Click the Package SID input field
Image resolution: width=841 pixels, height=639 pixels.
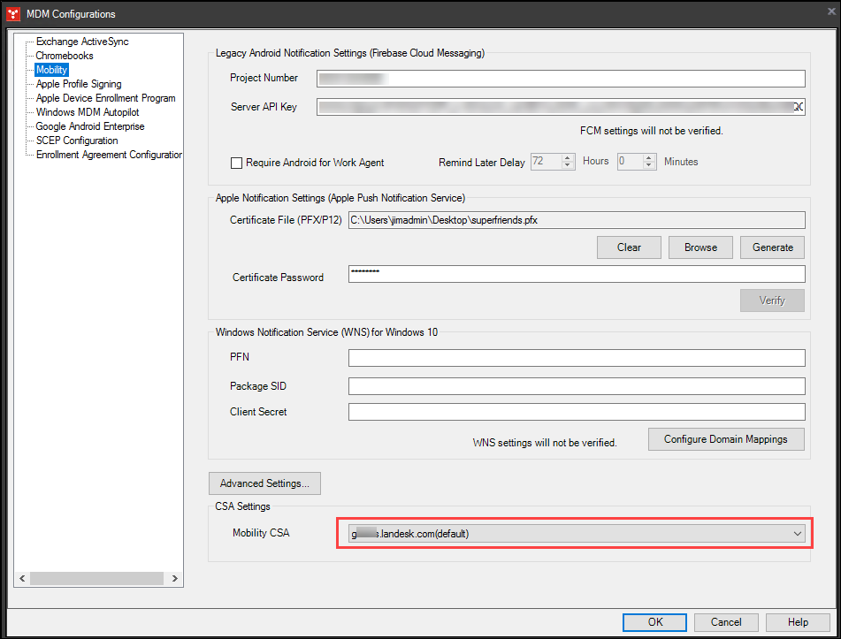click(577, 385)
